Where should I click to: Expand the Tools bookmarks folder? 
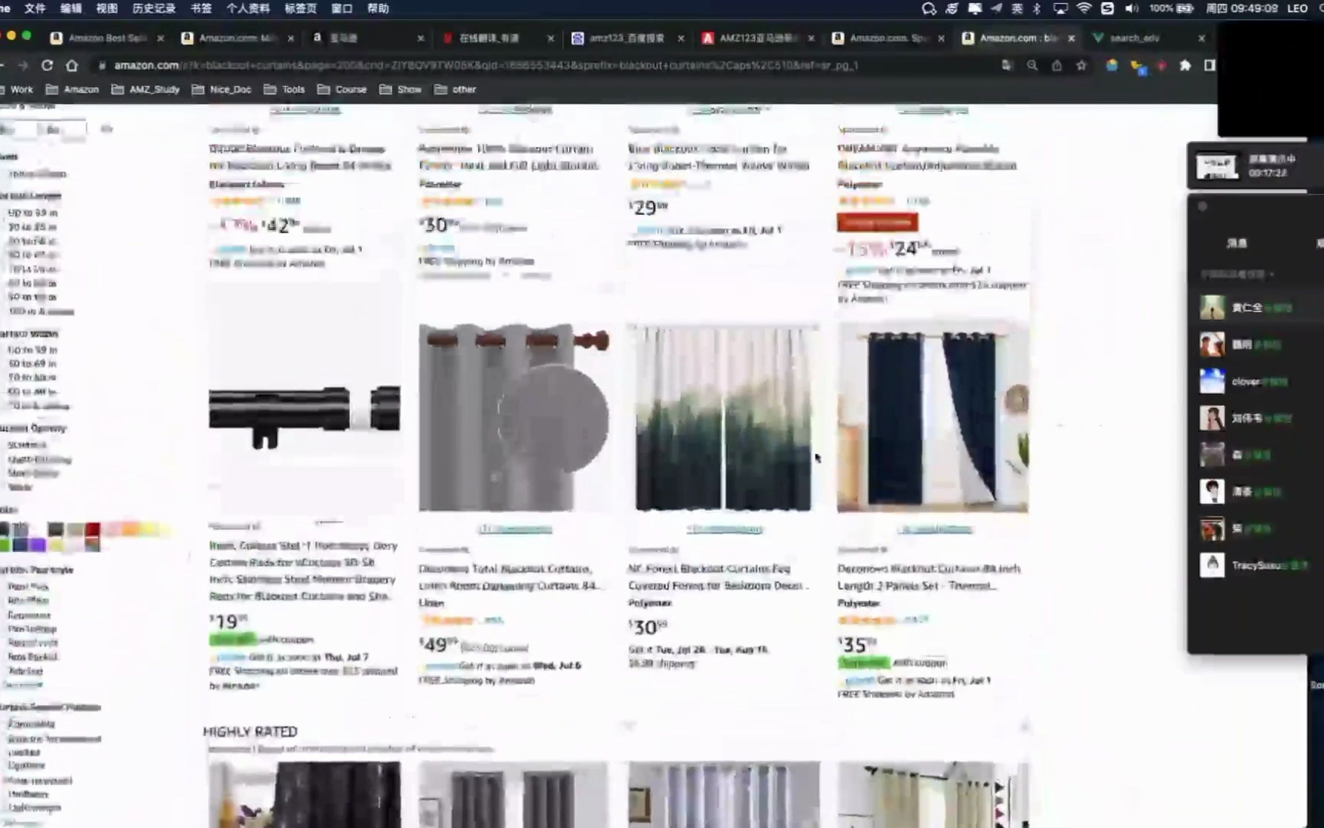[292, 89]
